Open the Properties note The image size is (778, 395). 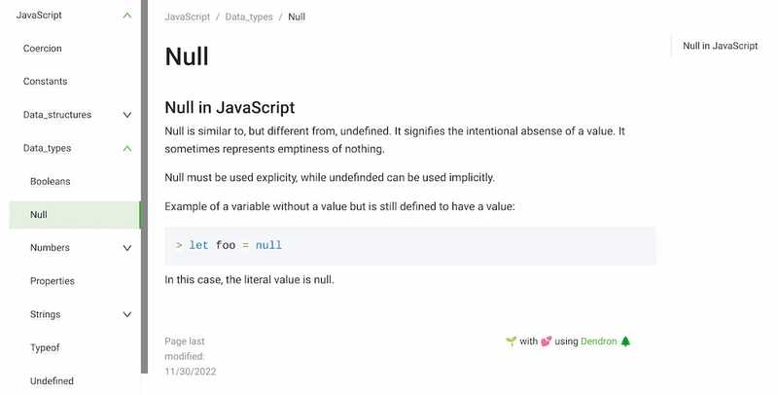[x=53, y=281]
